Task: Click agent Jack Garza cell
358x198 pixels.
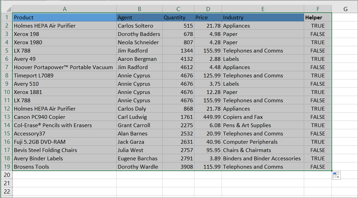Action: click(139, 142)
